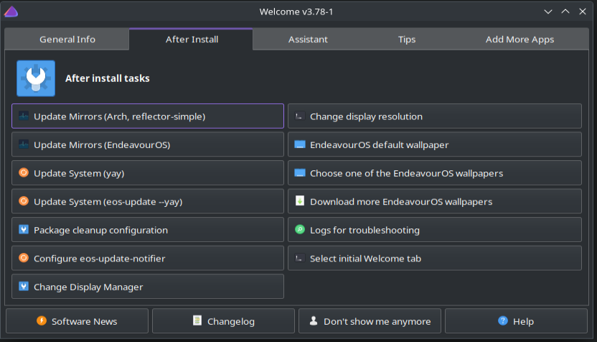
Task: Click the orange icon beside Update System (yay)
Action: click(x=24, y=172)
